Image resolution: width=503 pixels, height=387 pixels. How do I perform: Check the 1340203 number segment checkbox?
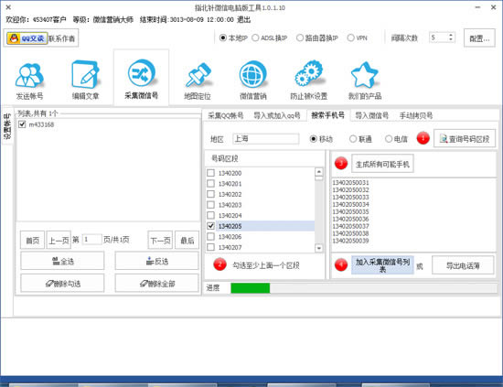(210, 205)
